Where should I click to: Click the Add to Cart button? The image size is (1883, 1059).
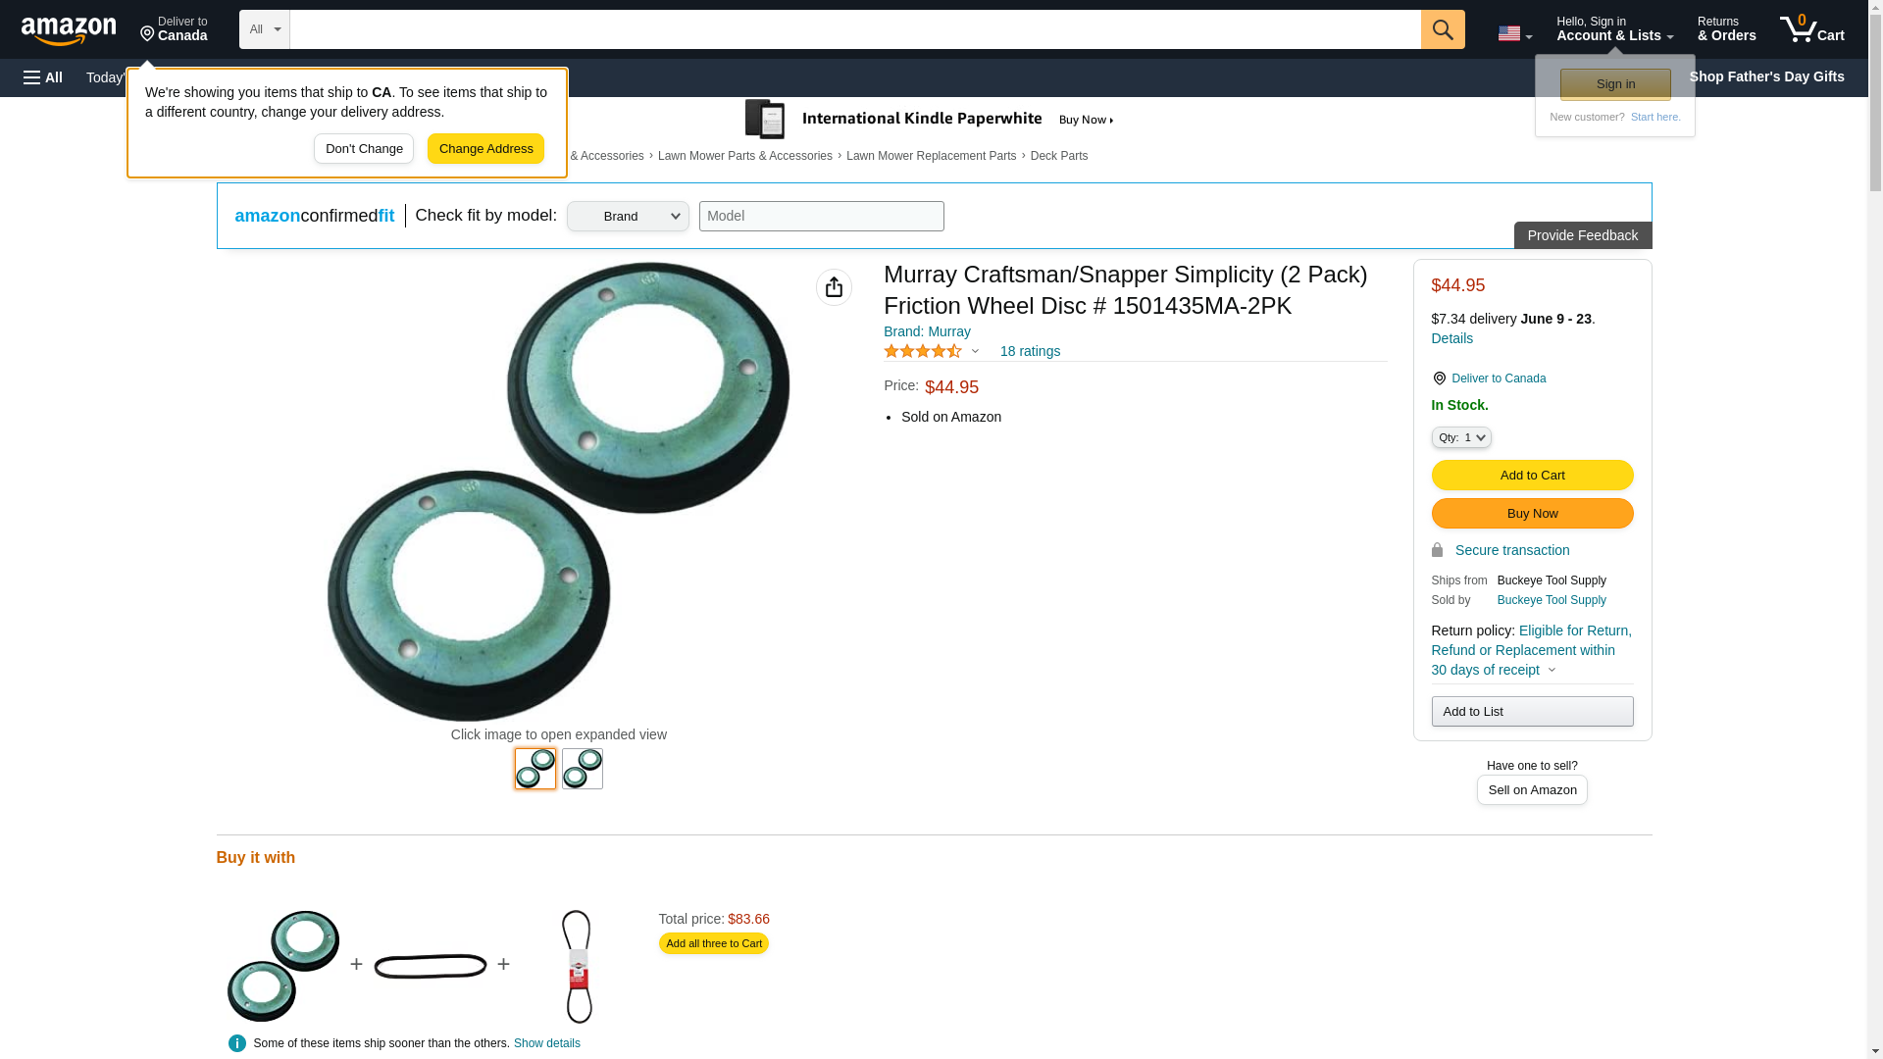[x=1532, y=476]
